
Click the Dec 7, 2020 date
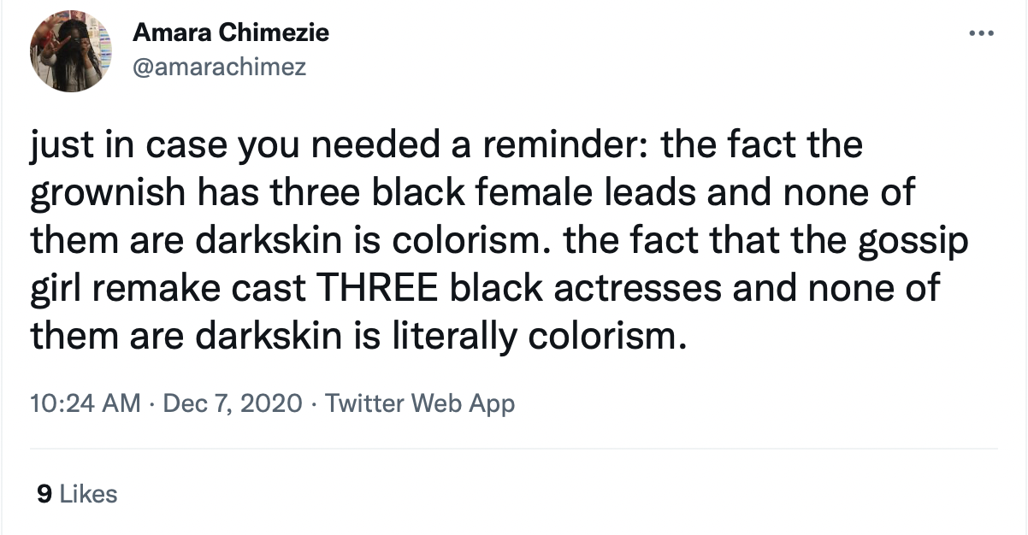pos(230,402)
